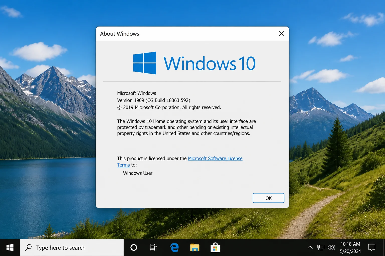Open Cortana circle icon on taskbar

134,247
